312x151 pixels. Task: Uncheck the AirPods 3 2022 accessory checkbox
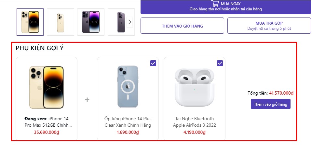(220, 63)
